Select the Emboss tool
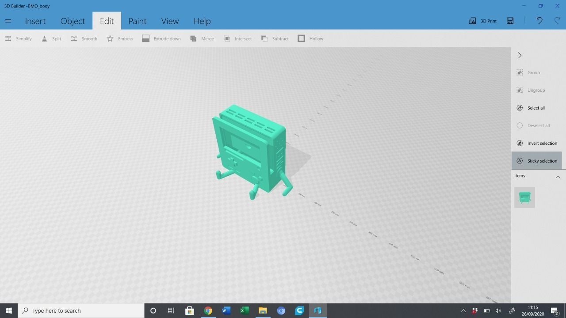 point(120,38)
